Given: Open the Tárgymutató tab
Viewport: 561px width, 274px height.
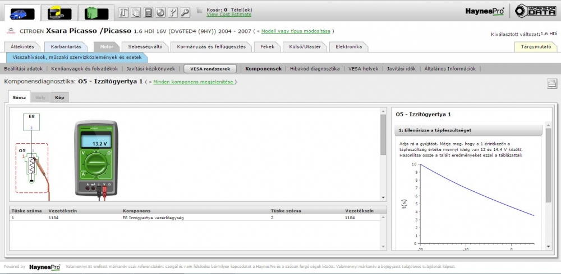Looking at the screenshot, I should coord(536,47).
